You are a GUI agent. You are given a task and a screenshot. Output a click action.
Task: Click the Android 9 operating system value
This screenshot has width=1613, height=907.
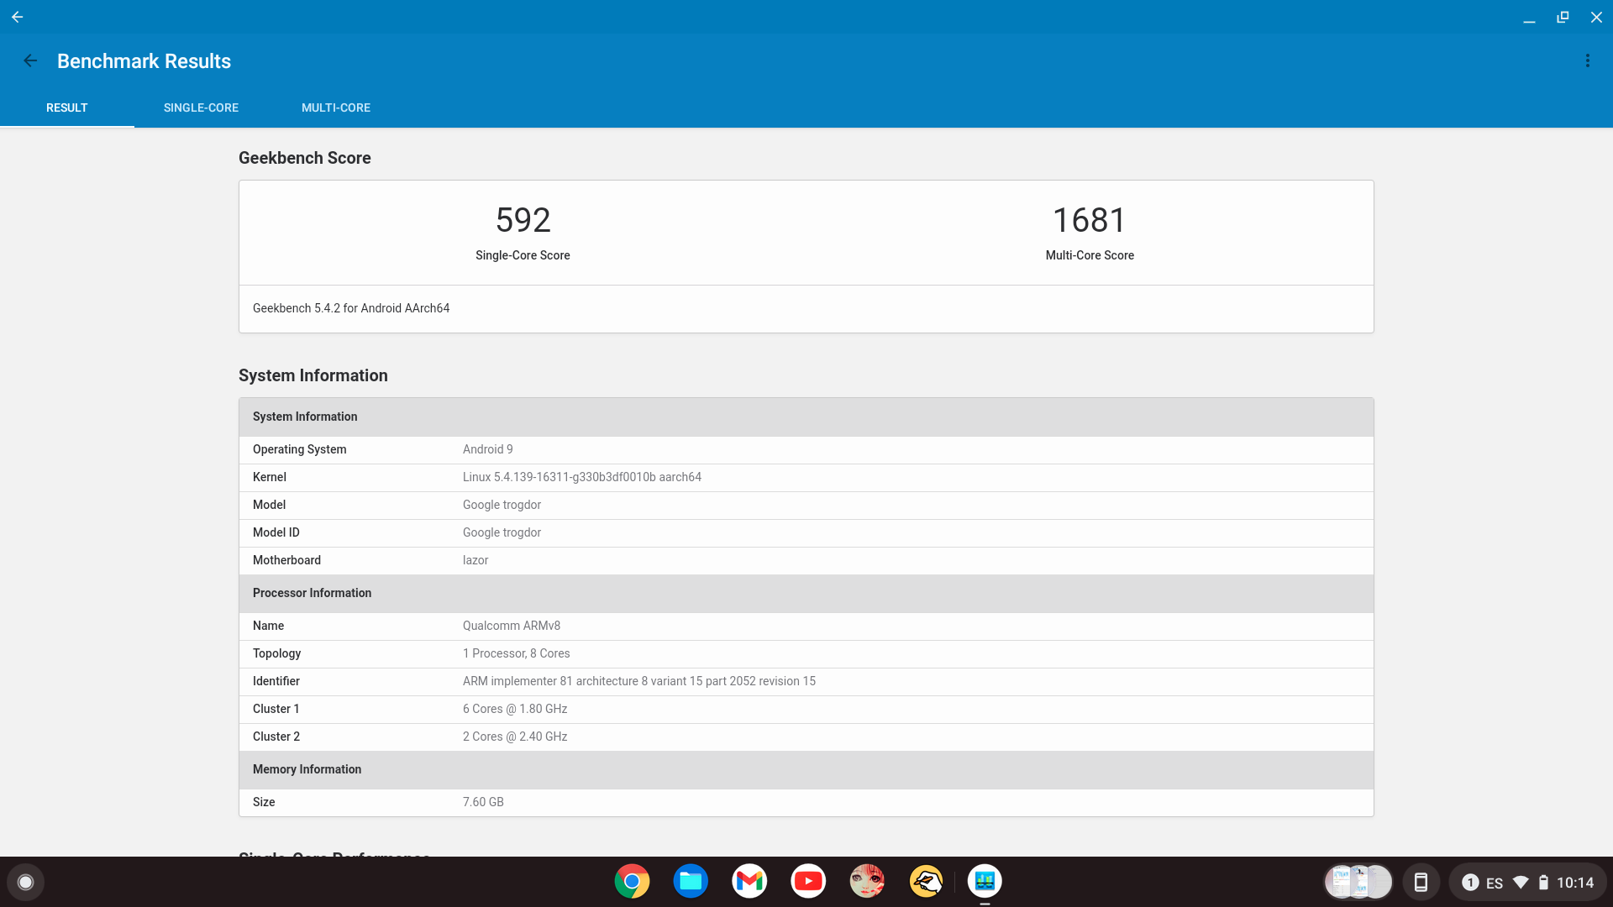pos(487,449)
